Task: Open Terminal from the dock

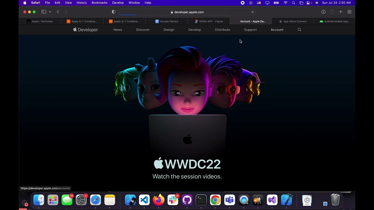Action: point(201,200)
